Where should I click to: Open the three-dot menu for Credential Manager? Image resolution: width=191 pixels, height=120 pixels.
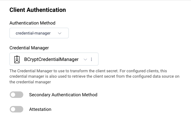coord(91,59)
